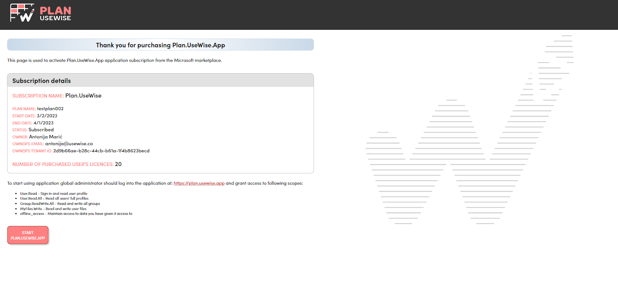618x295 pixels.
Task: Click the 'SUBSCRIPTION NAME:' label
Action: (x=38, y=96)
